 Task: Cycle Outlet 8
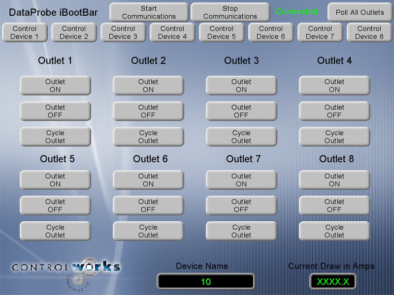334,231
